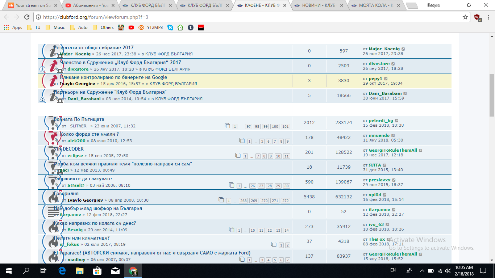Bookmark this page with the star icon

click(x=465, y=17)
